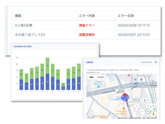The width and height of the screenshot is (165, 124).
Task: Click the 2025/05/26 date input field
Action: point(147,62)
